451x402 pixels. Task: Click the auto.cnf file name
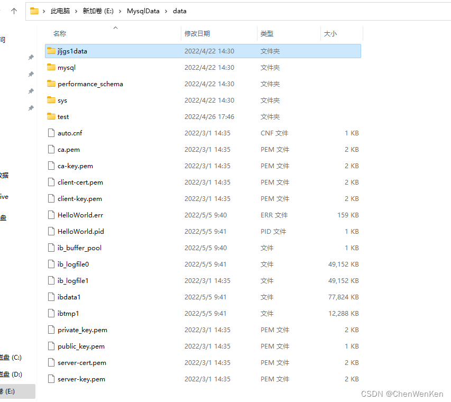pyautogui.click(x=70, y=133)
